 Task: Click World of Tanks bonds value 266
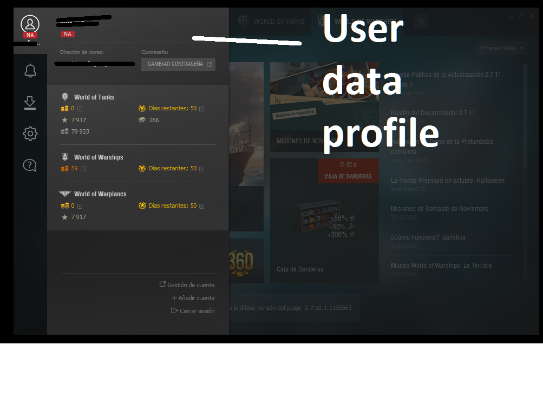tap(154, 120)
